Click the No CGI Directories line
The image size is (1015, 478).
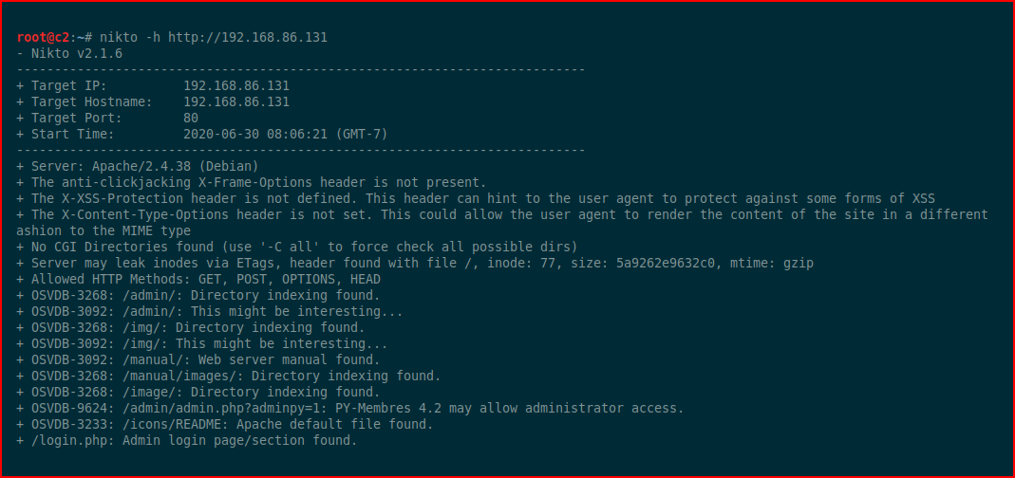297,248
